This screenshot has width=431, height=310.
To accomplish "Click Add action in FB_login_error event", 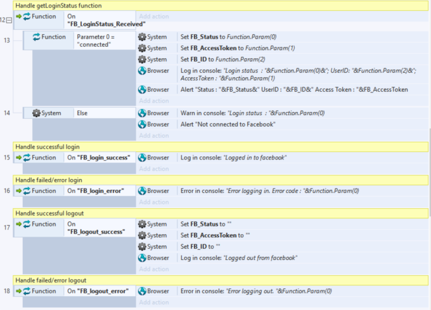I will pos(154,202).
